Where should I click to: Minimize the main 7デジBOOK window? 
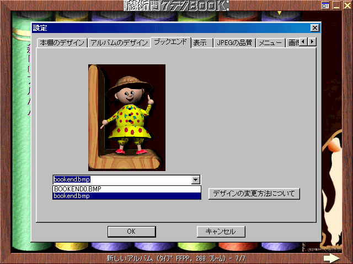pos(336,5)
